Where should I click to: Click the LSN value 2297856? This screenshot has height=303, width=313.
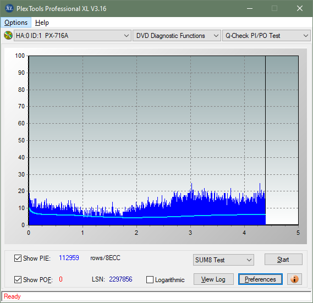120,279
